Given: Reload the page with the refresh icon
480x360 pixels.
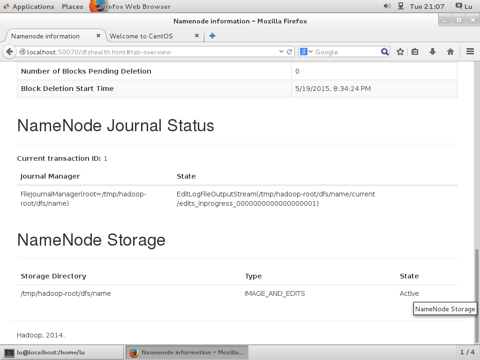Looking at the screenshot, I should (290, 52).
